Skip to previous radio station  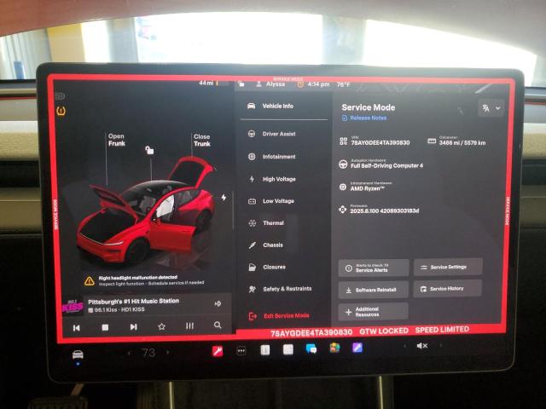click(77, 327)
